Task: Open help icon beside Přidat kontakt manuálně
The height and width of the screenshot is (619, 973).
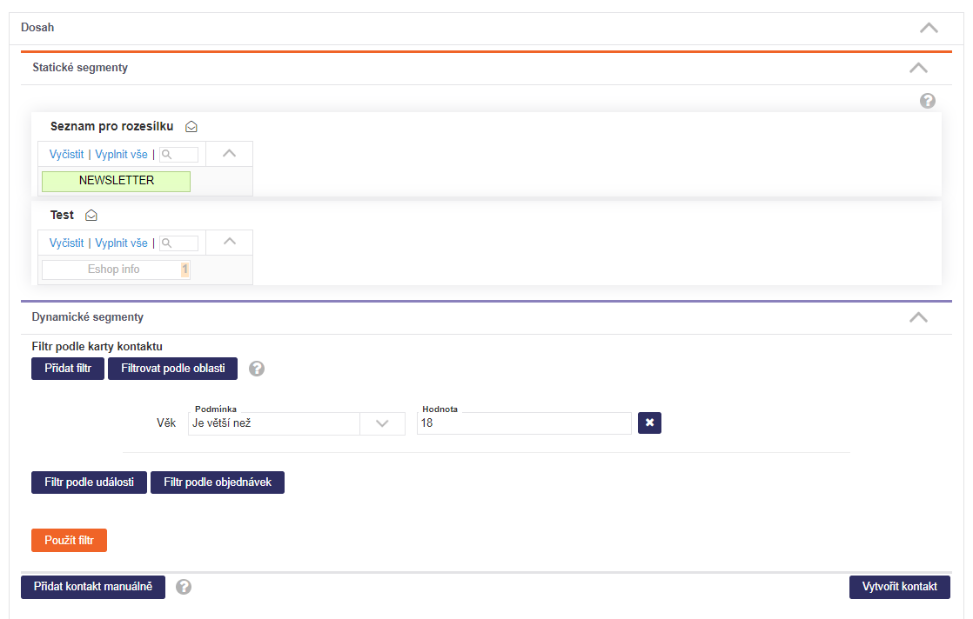Action: (x=184, y=587)
